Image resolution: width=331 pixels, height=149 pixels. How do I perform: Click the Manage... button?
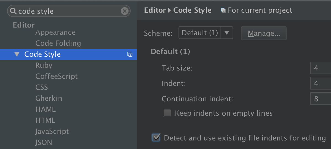click(264, 33)
